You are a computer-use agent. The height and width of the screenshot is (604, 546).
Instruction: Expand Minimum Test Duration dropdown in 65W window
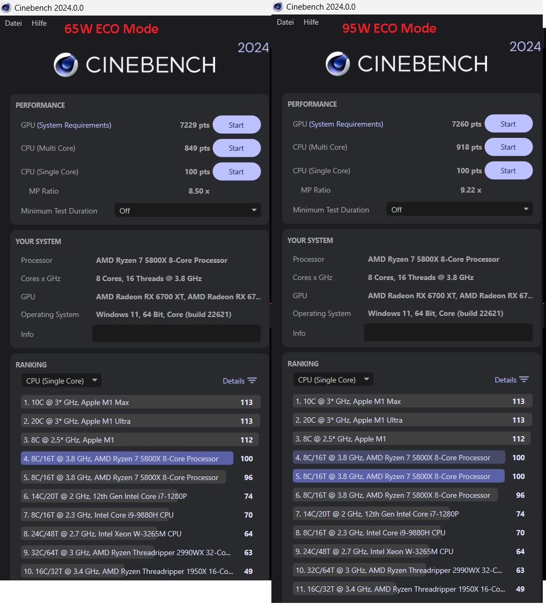point(188,210)
